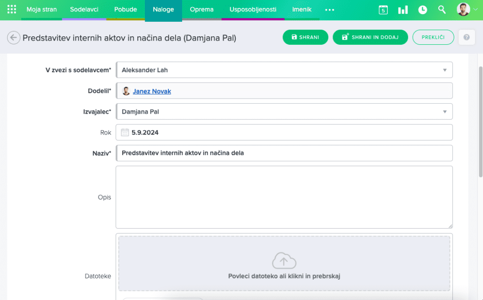Click the Prekliči button
The height and width of the screenshot is (300, 483).
[433, 37]
